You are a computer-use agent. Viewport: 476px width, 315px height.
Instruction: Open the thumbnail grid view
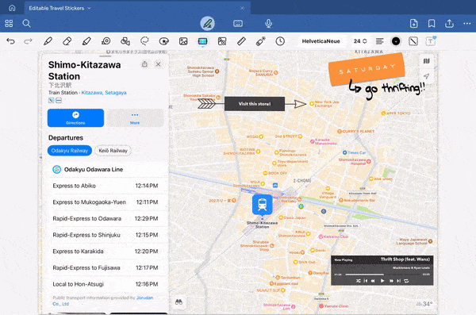[x=9, y=23]
